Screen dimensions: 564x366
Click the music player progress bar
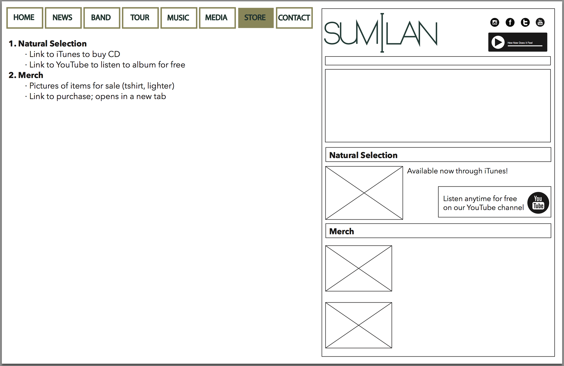(525, 46)
